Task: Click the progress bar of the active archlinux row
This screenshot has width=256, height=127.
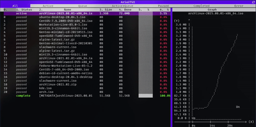Action: [x=146, y=13]
